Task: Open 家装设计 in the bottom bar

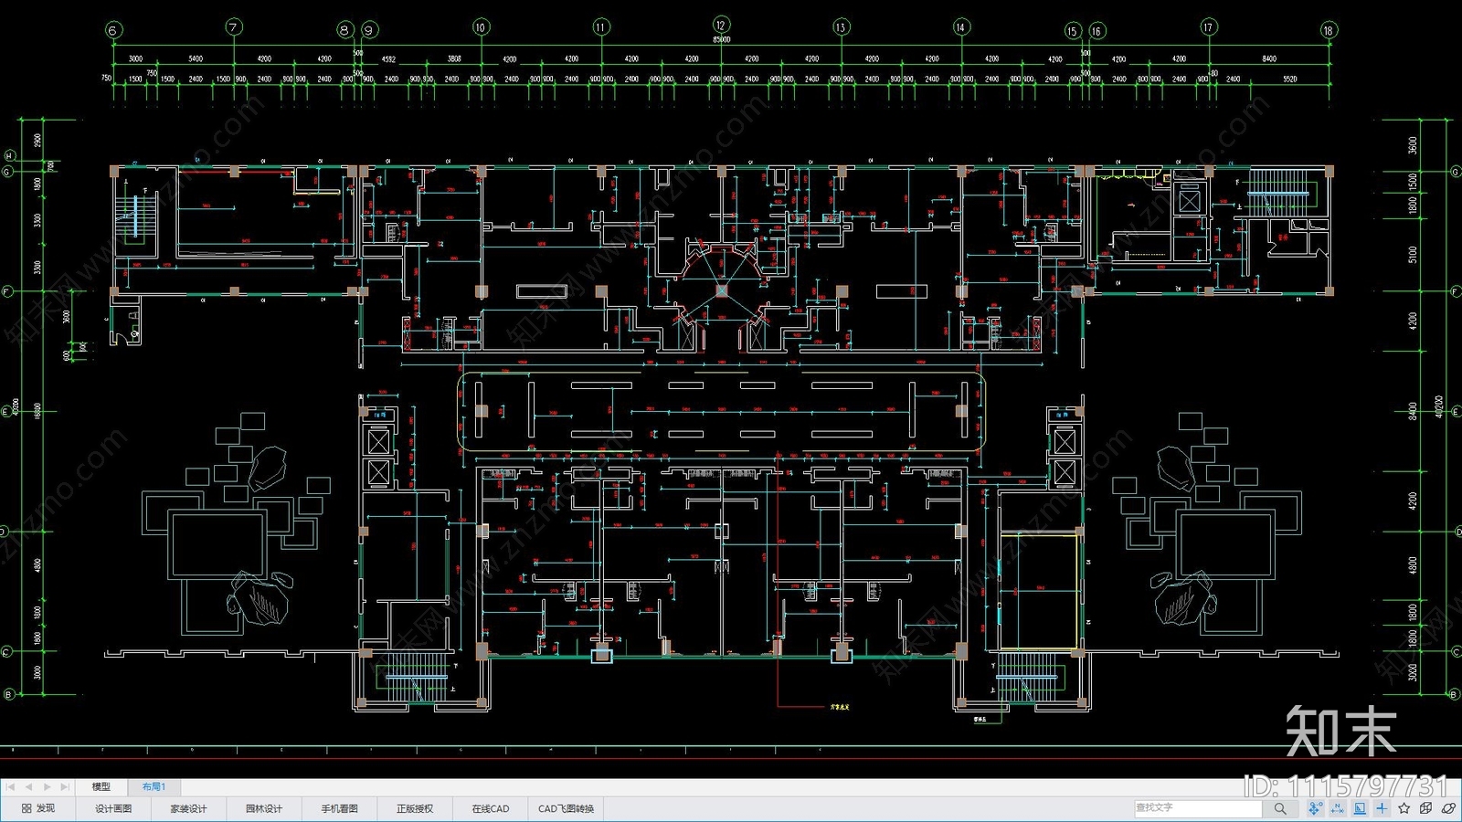Action: (x=188, y=808)
